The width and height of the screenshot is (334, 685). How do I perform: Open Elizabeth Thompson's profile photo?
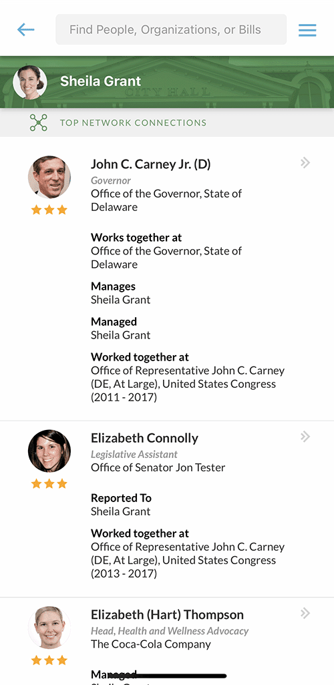pyautogui.click(x=49, y=628)
